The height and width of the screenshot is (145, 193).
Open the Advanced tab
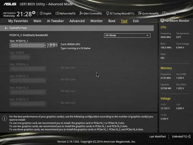click(x=77, y=21)
